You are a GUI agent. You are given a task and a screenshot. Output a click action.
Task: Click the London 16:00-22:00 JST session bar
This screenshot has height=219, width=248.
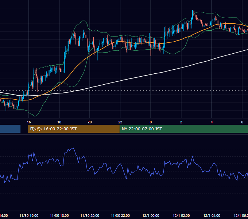tap(74, 129)
